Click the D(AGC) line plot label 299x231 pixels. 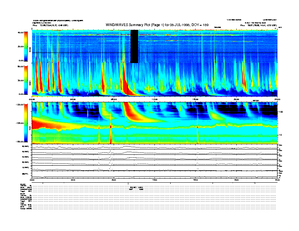coord(25,151)
